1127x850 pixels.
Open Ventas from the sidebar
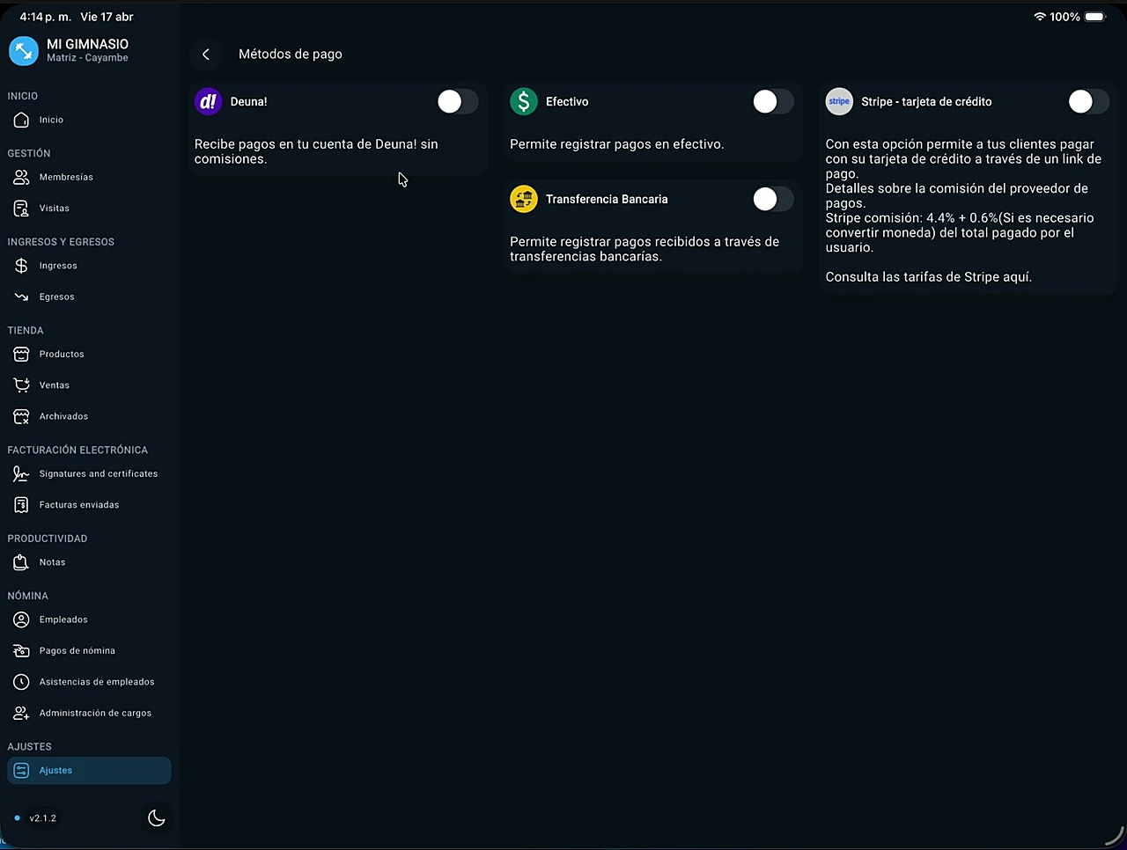[54, 385]
